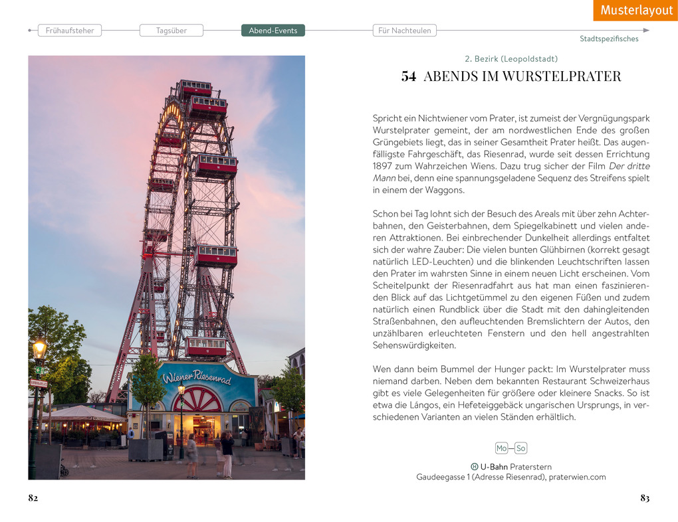
Task: Click the circled-H U-Bahn icon
Action: pyautogui.click(x=475, y=466)
